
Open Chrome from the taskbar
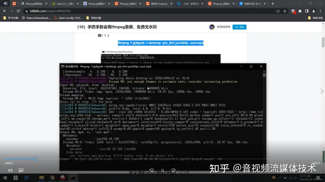click(52, 178)
